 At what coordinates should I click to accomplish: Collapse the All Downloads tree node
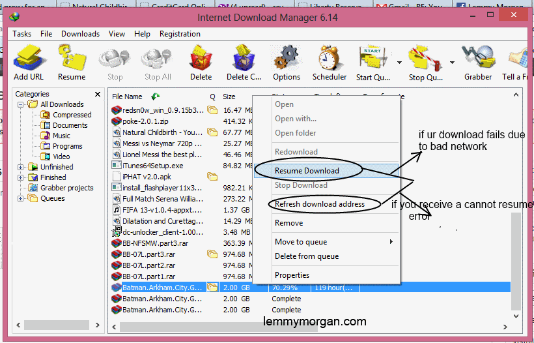click(20, 105)
